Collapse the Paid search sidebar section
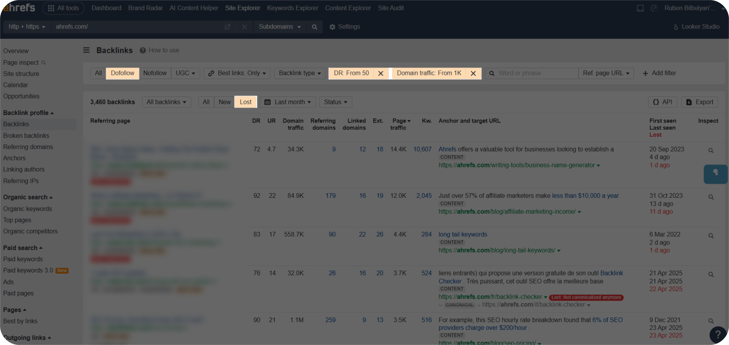Image resolution: width=729 pixels, height=345 pixels. 23,248
